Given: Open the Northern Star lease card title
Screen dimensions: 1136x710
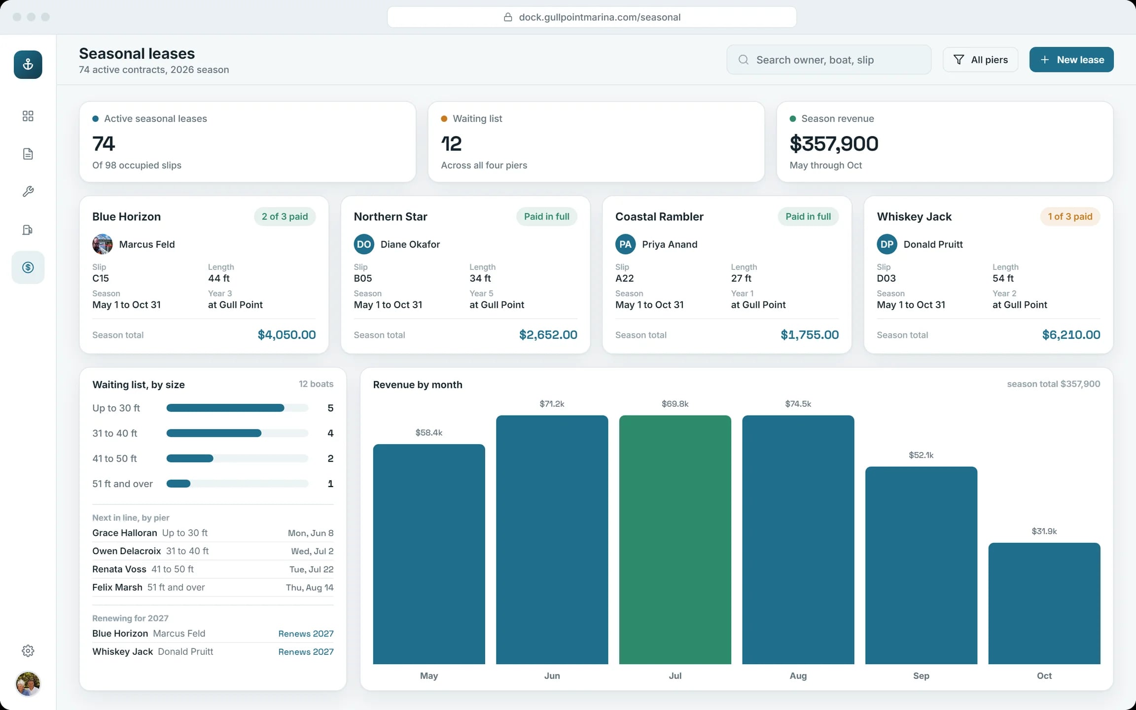Looking at the screenshot, I should (390, 216).
